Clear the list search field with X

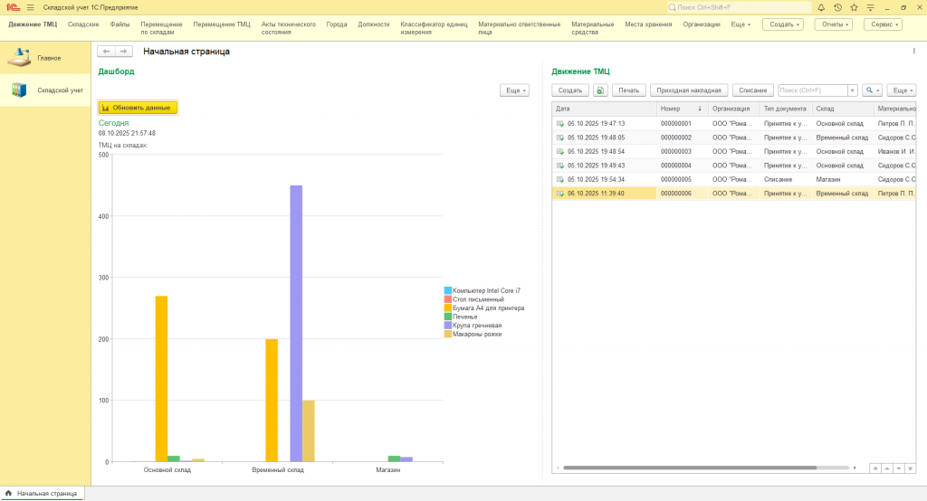tap(852, 90)
